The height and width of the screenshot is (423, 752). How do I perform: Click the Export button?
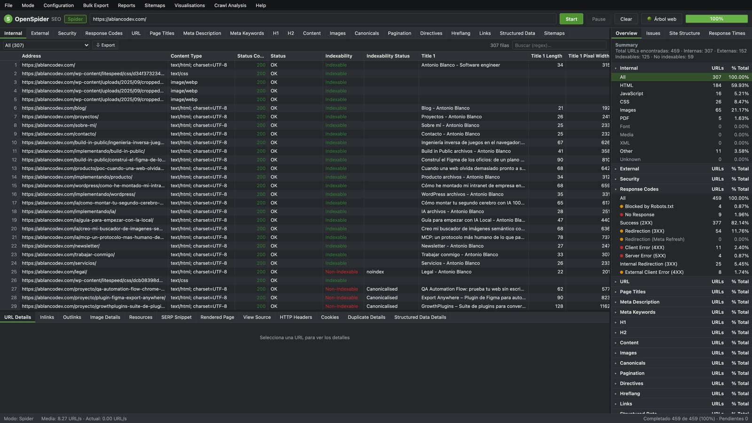point(105,45)
